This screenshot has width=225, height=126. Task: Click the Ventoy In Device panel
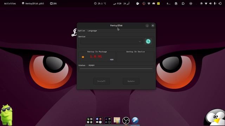[135, 56]
